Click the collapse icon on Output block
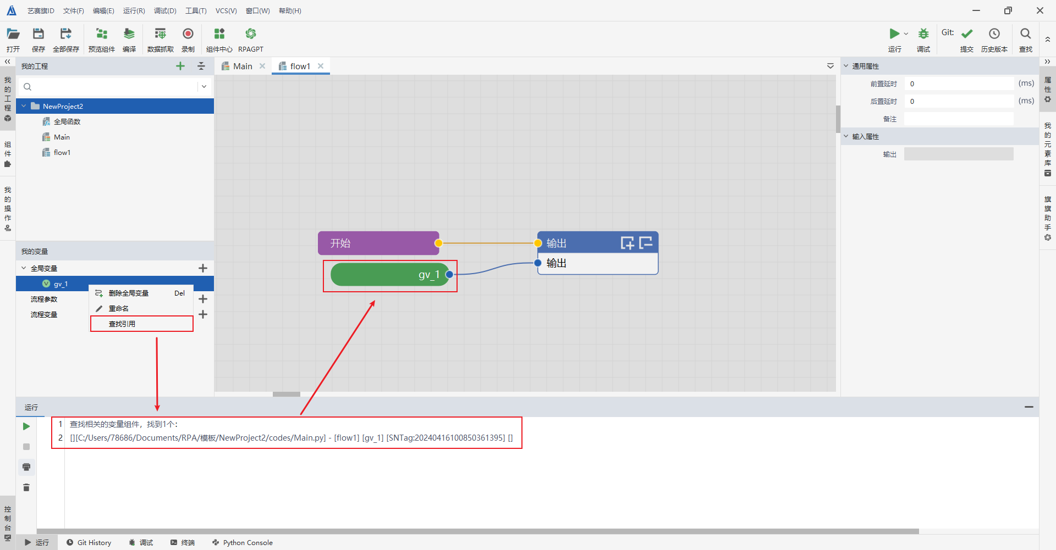Image resolution: width=1056 pixels, height=550 pixels. click(x=646, y=242)
